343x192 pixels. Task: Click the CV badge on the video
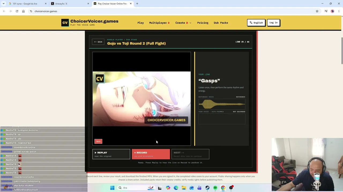[x=100, y=79]
